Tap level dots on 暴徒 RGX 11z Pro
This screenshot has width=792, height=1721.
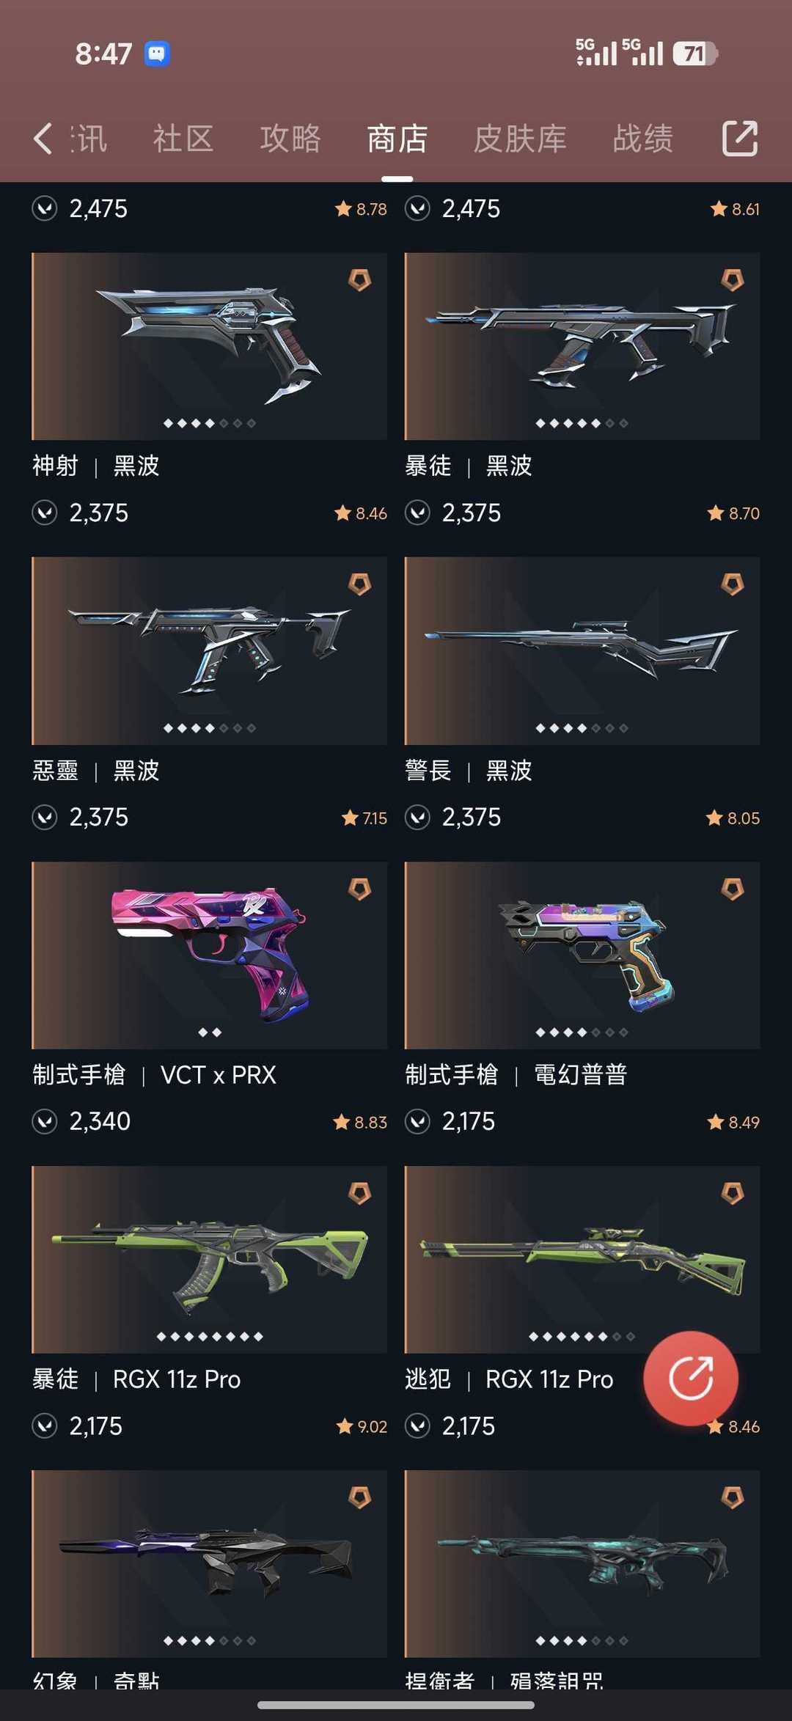tap(210, 1337)
